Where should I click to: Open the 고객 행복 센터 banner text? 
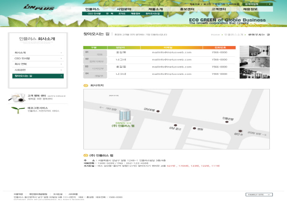coord(46,97)
